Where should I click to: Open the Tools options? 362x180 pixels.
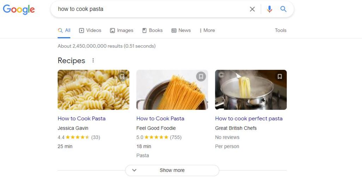pyautogui.click(x=280, y=30)
